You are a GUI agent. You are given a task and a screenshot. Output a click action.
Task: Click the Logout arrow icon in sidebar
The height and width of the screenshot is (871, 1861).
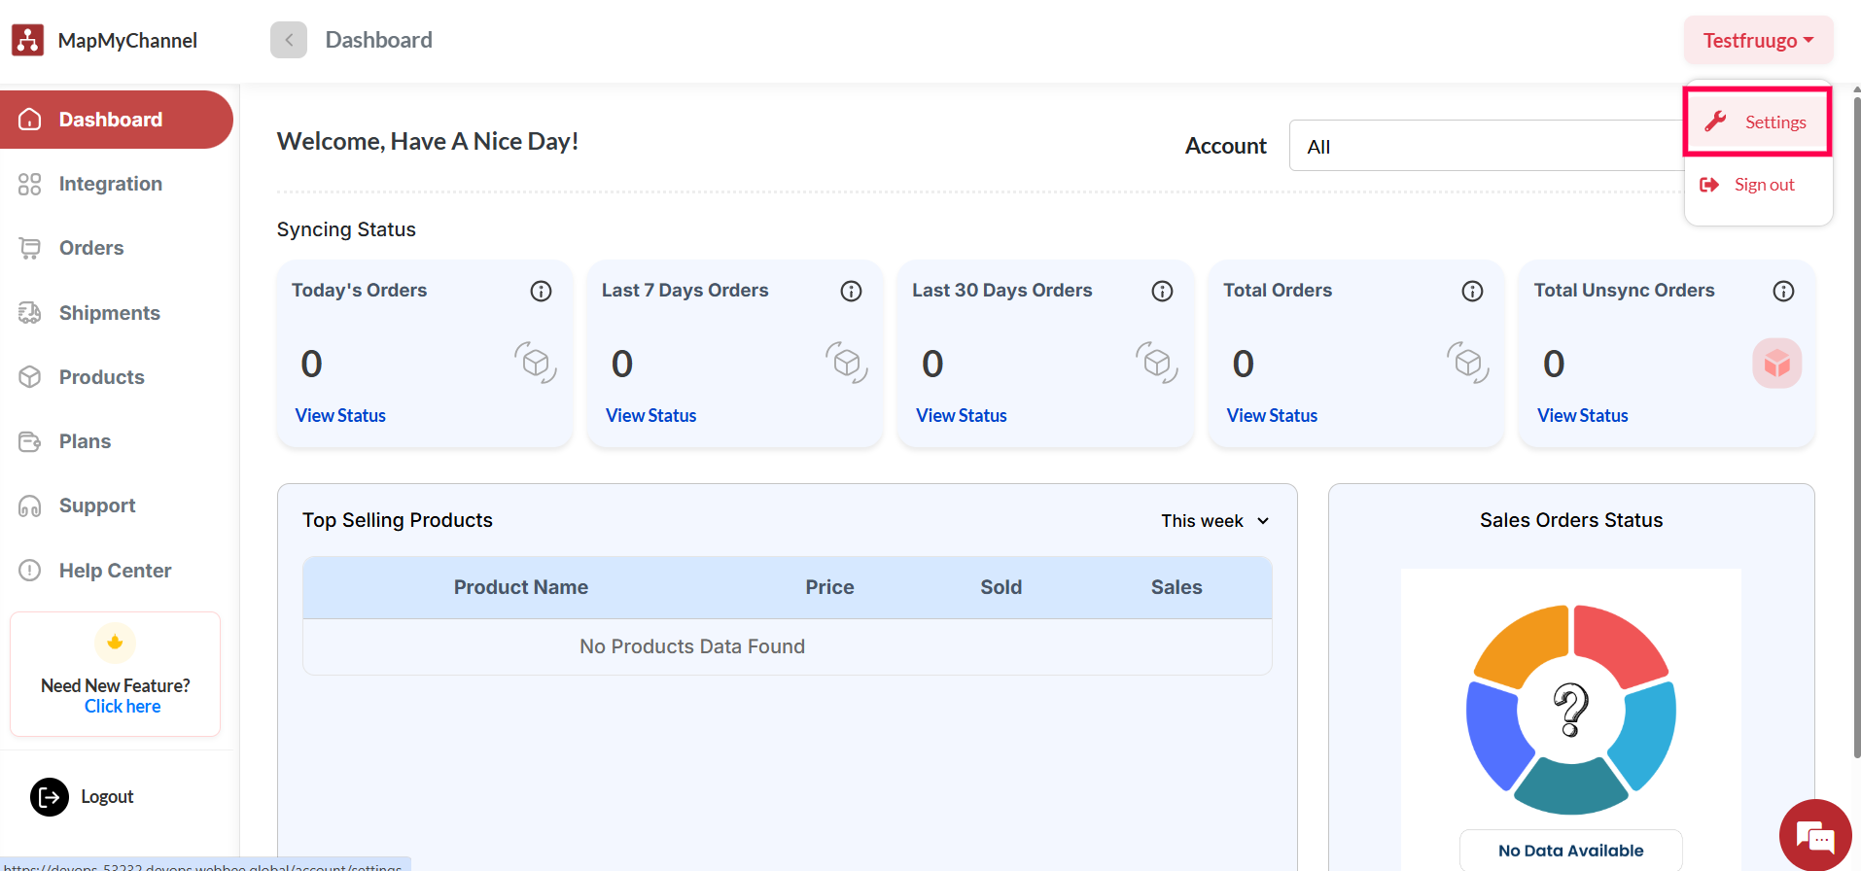pos(50,797)
